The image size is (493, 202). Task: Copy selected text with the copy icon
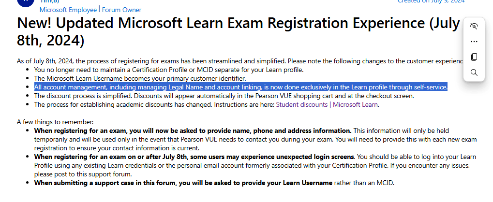click(x=474, y=57)
